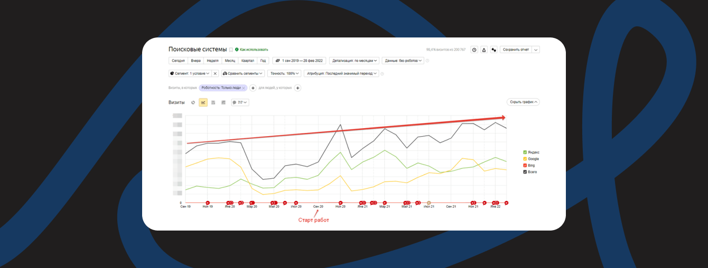Toggle the Bing legend checkbox

(525, 165)
